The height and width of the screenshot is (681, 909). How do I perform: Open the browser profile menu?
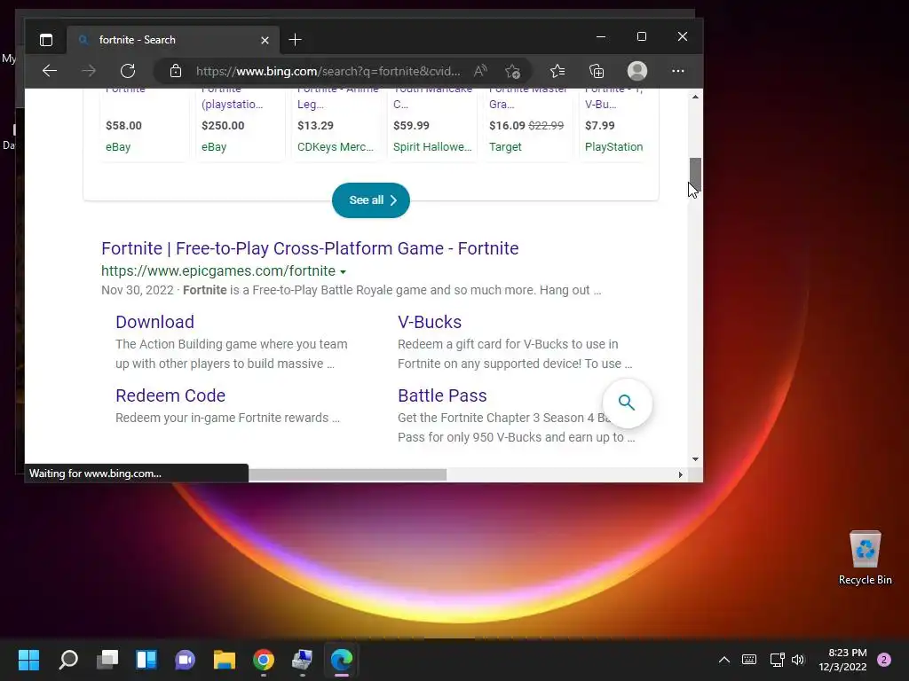pos(637,71)
